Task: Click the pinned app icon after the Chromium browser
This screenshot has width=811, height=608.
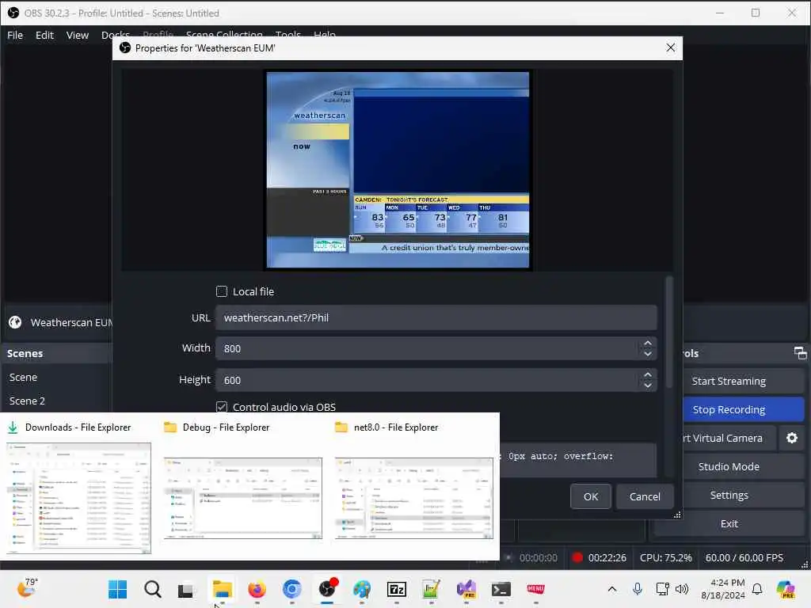Action: [327, 589]
